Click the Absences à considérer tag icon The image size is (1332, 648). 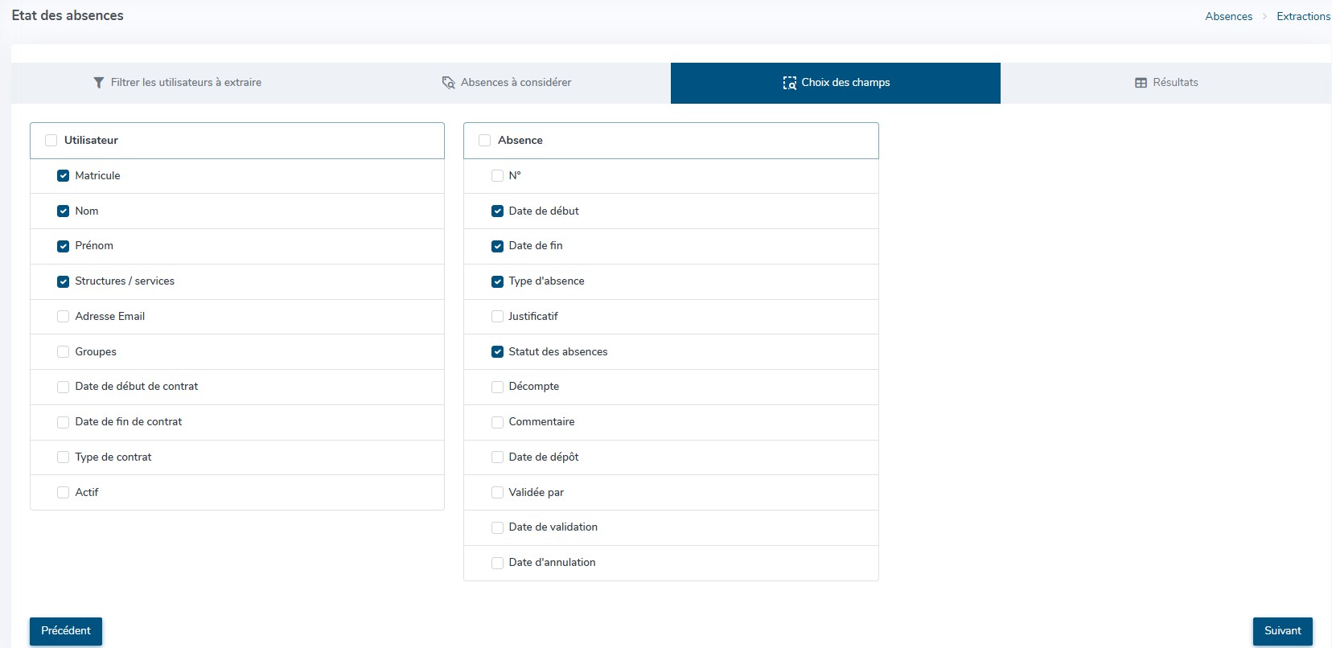(x=448, y=83)
